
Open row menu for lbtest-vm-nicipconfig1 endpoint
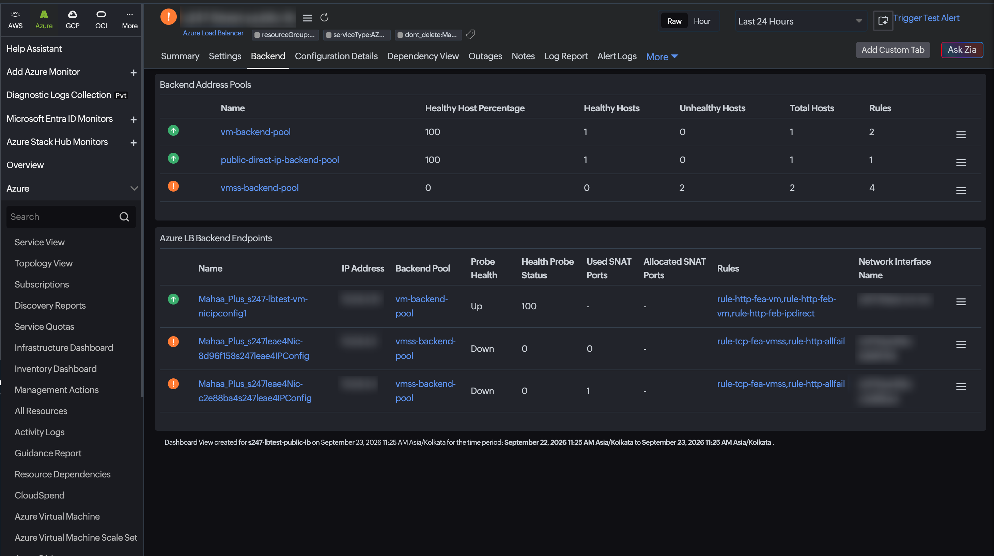pyautogui.click(x=961, y=302)
